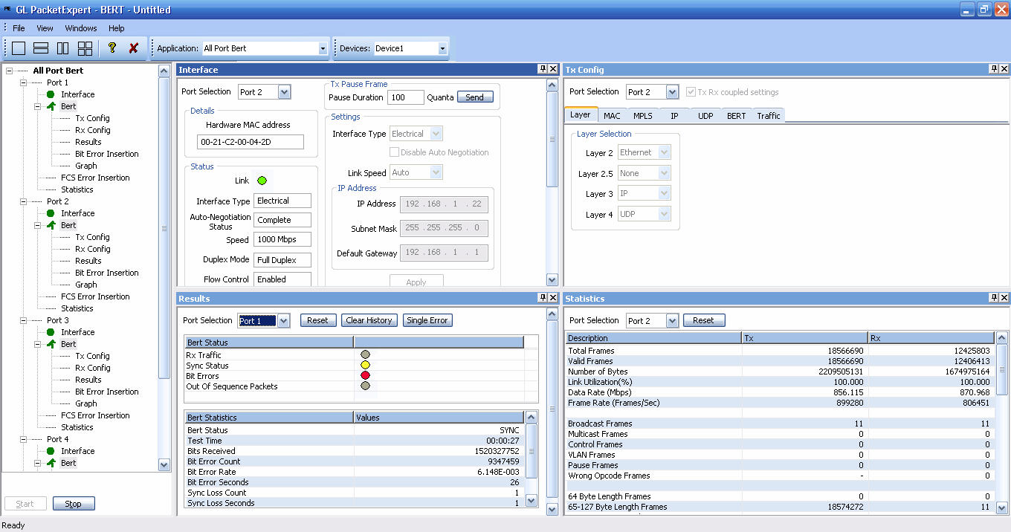Switch to the MAC tab in Tx Config
This screenshot has height=532, width=1011.
click(x=612, y=115)
